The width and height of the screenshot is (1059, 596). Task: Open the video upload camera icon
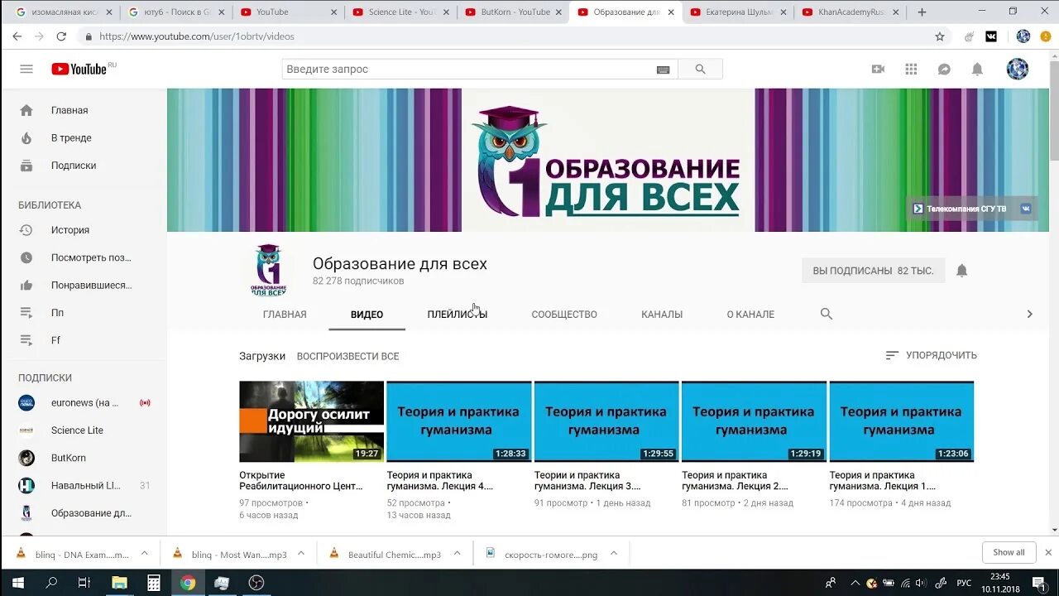point(878,69)
